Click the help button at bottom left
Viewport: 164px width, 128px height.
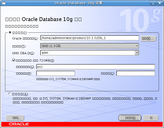pyautogui.click(x=15, y=118)
